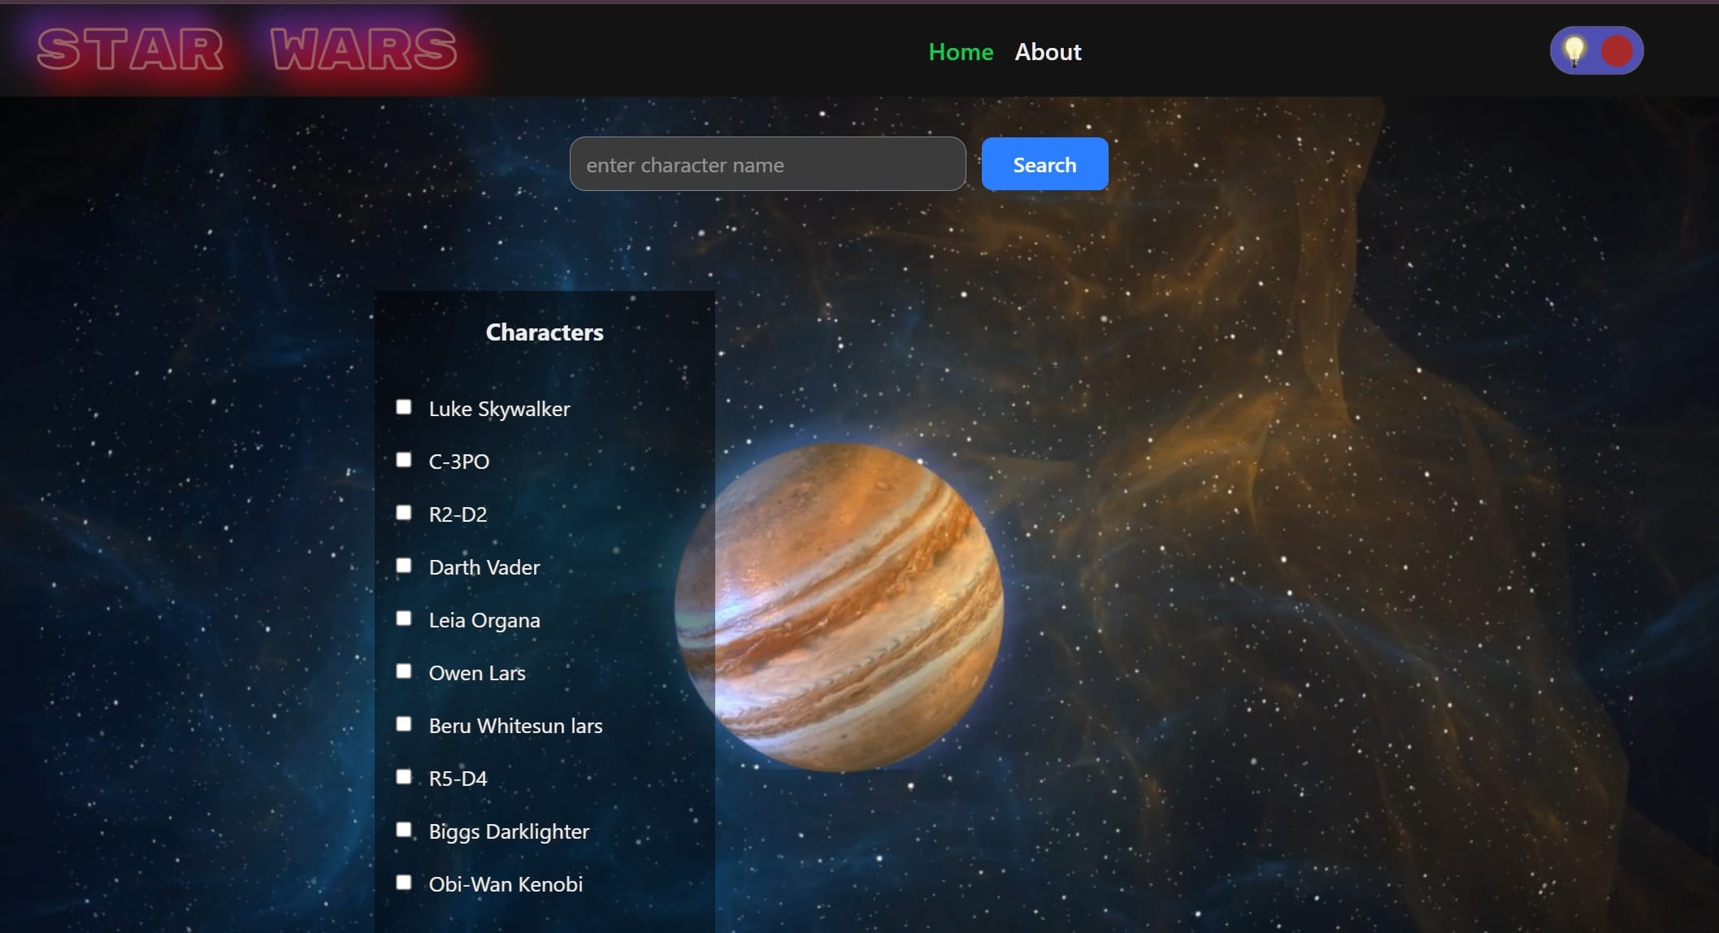
Task: Check the Leia Organa checkbox
Action: coord(404,618)
